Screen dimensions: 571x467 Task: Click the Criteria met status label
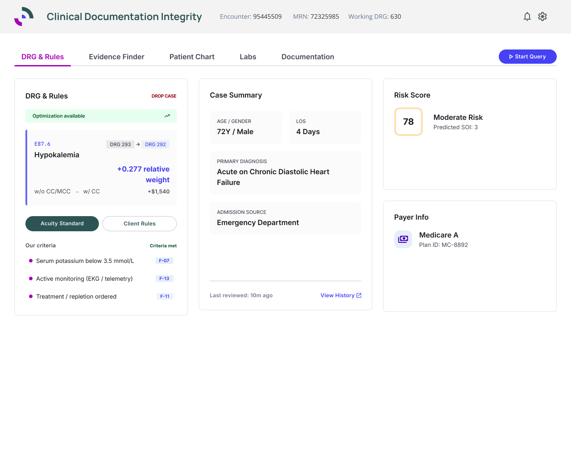coord(163,246)
